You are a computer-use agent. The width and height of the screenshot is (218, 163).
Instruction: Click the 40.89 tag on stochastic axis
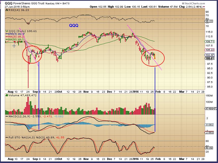(209, 148)
